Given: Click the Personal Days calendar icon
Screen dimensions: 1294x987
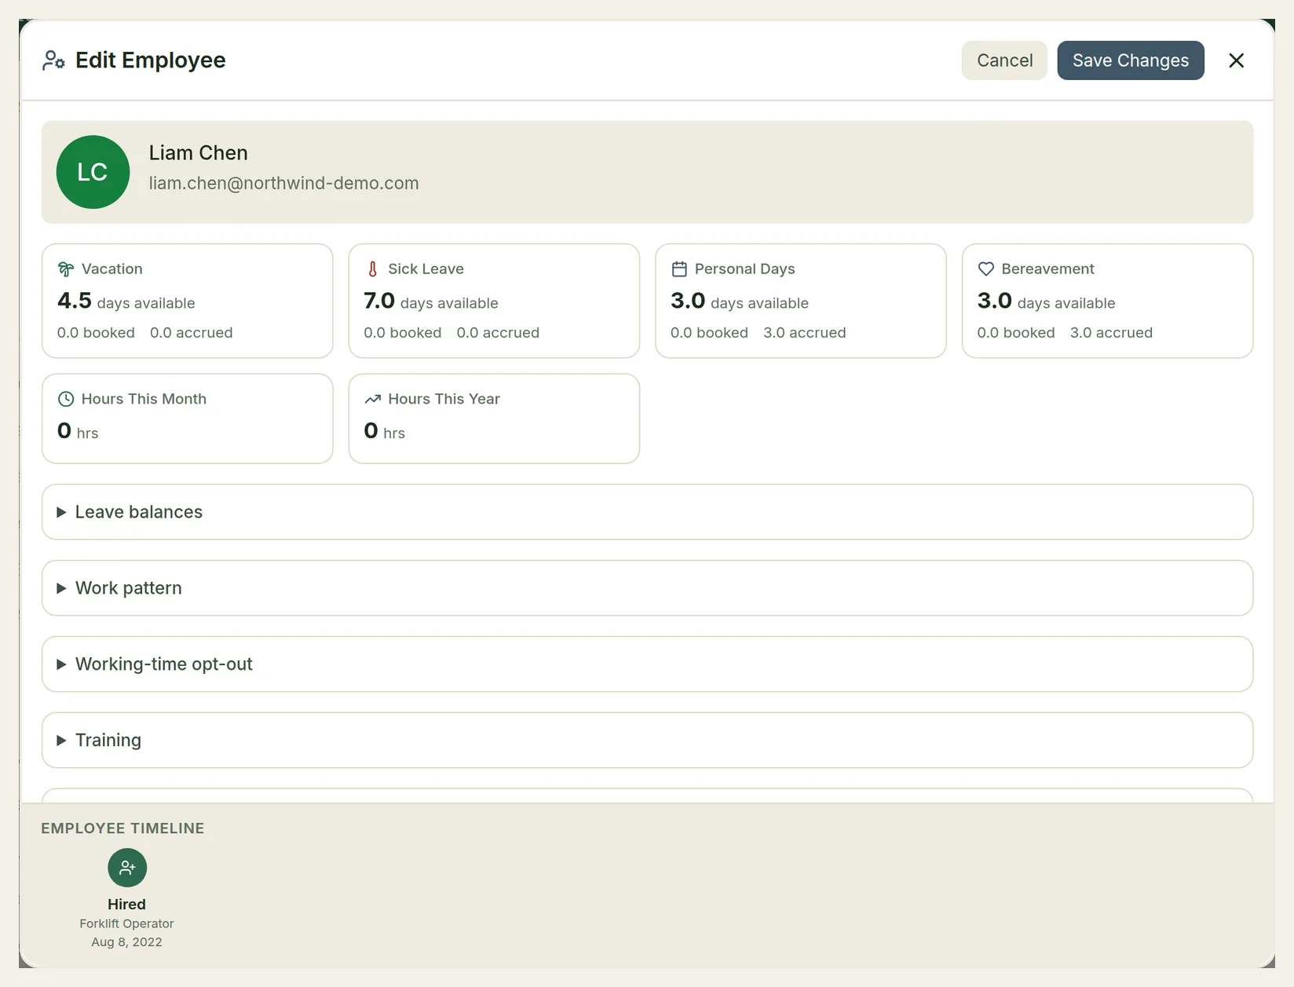Looking at the screenshot, I should pos(679,269).
